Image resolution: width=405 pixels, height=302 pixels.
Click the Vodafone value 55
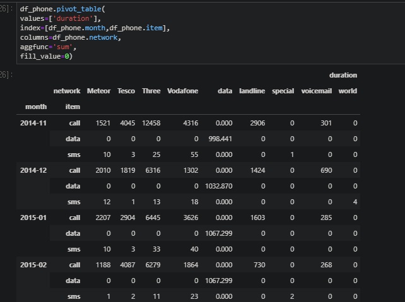[x=194, y=154]
